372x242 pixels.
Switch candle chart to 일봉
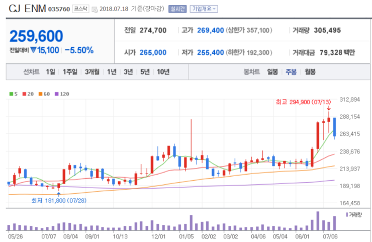[x=272, y=72]
